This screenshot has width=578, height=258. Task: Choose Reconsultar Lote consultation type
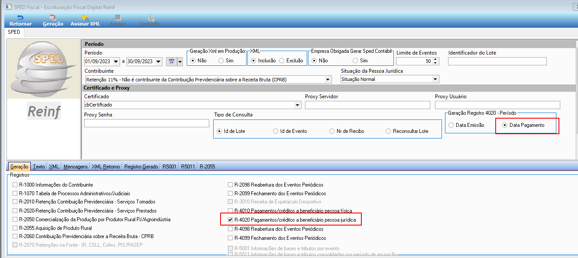tap(407, 131)
